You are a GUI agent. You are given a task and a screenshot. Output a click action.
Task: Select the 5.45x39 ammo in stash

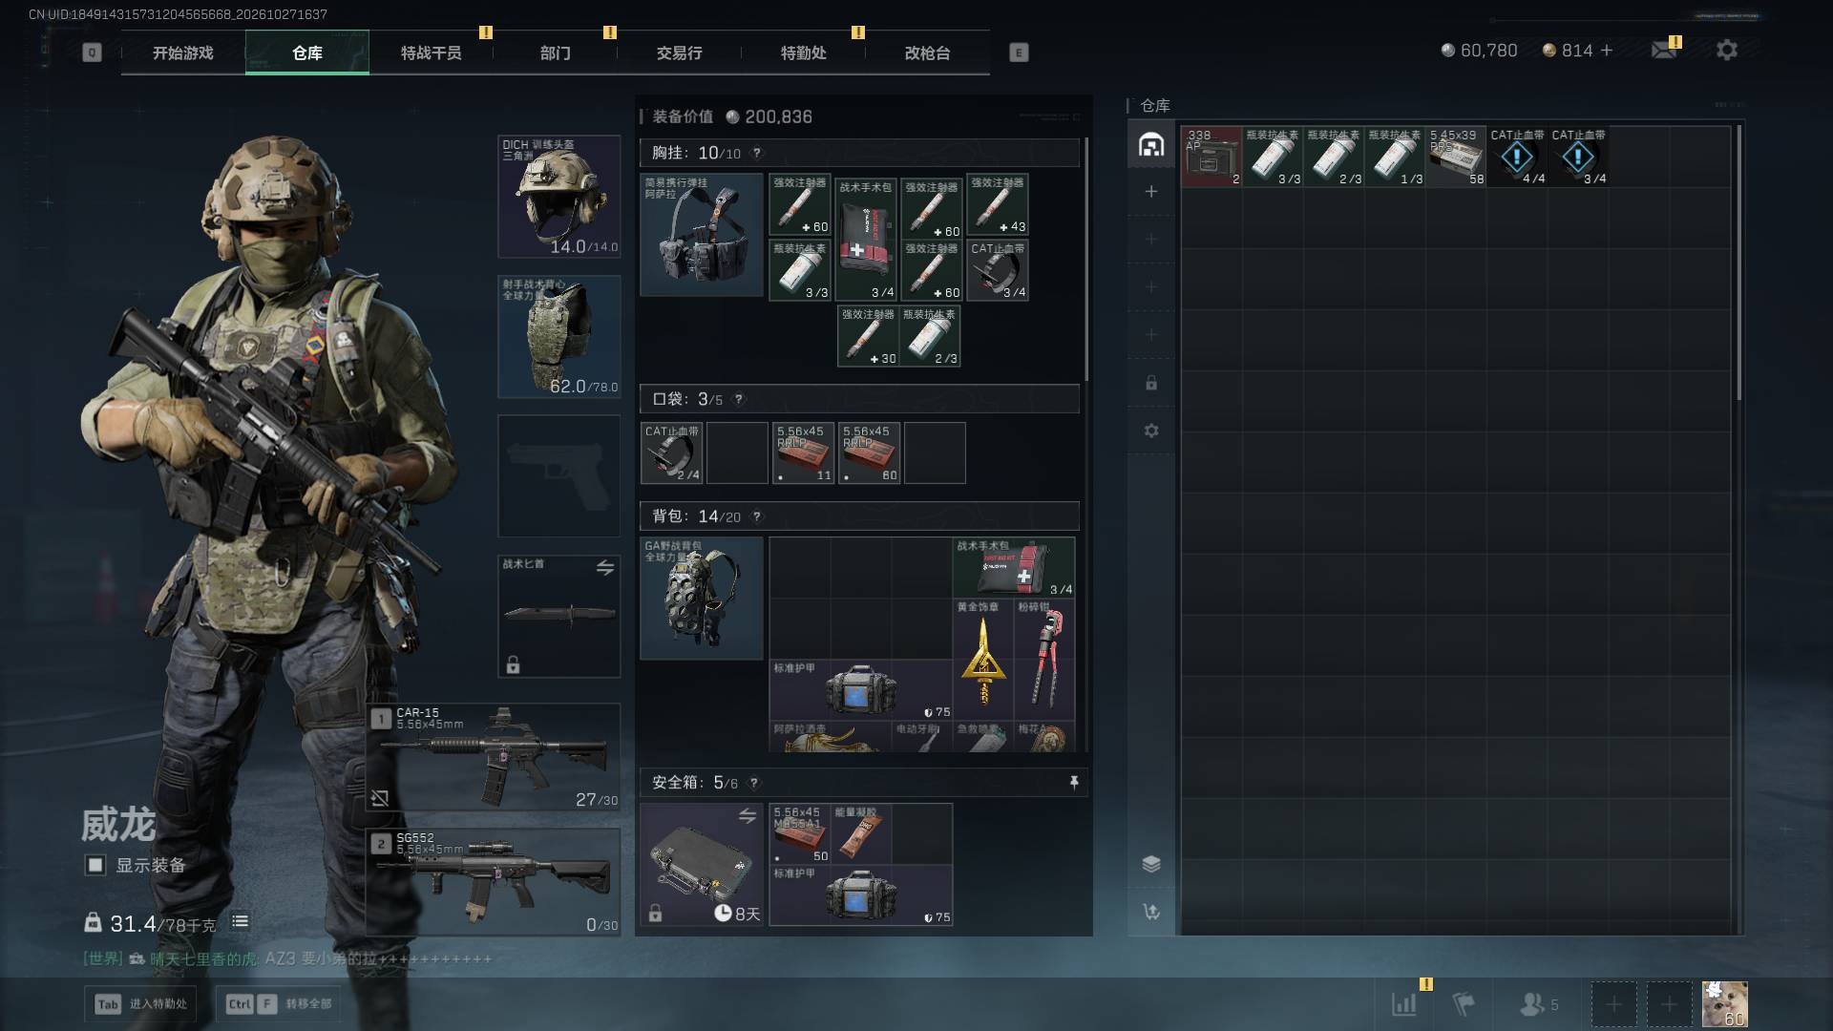(1457, 157)
